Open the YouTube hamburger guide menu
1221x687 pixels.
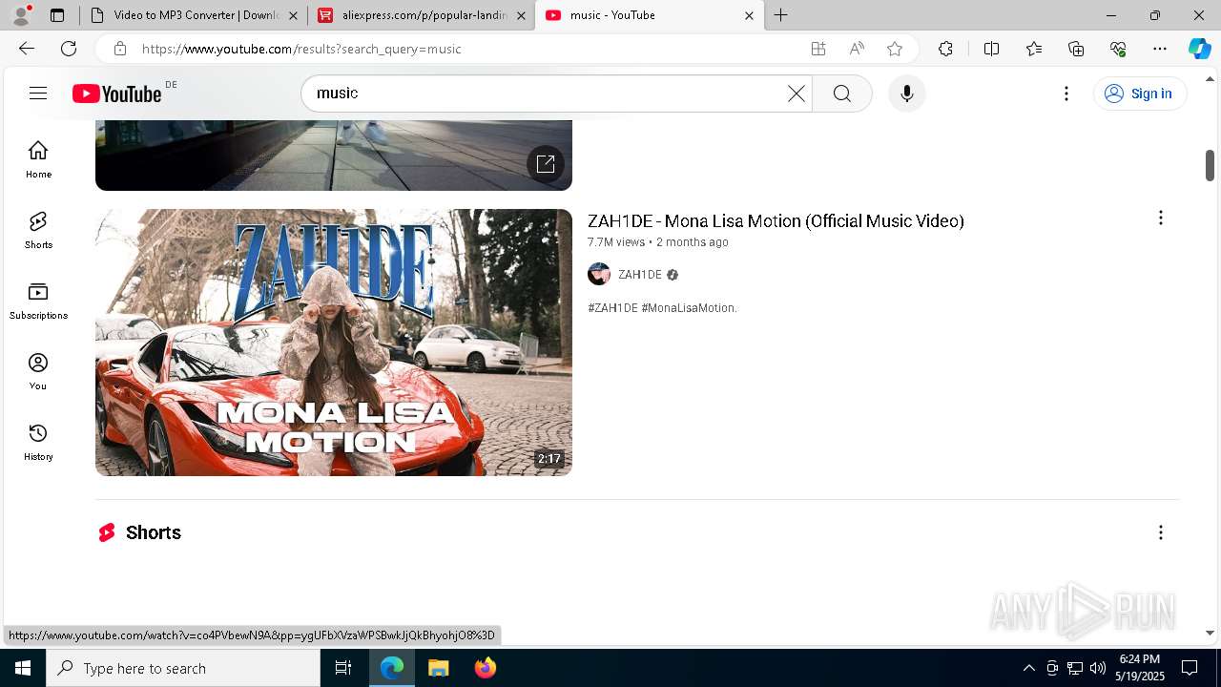pos(38,93)
